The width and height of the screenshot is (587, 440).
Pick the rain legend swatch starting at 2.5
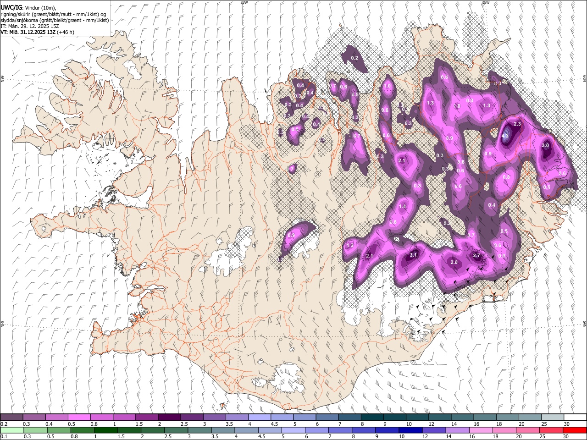[176, 430]
